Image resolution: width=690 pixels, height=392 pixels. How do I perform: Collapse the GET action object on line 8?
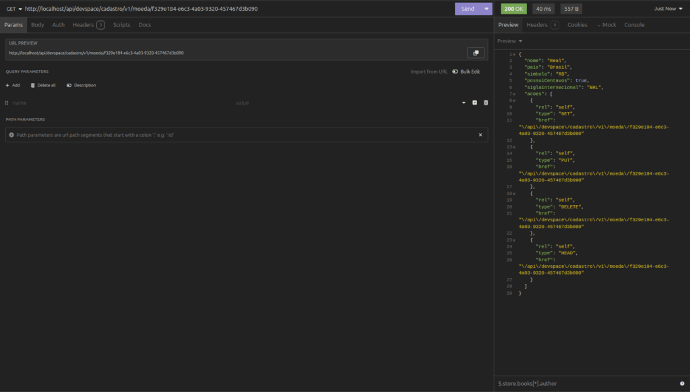pos(514,101)
